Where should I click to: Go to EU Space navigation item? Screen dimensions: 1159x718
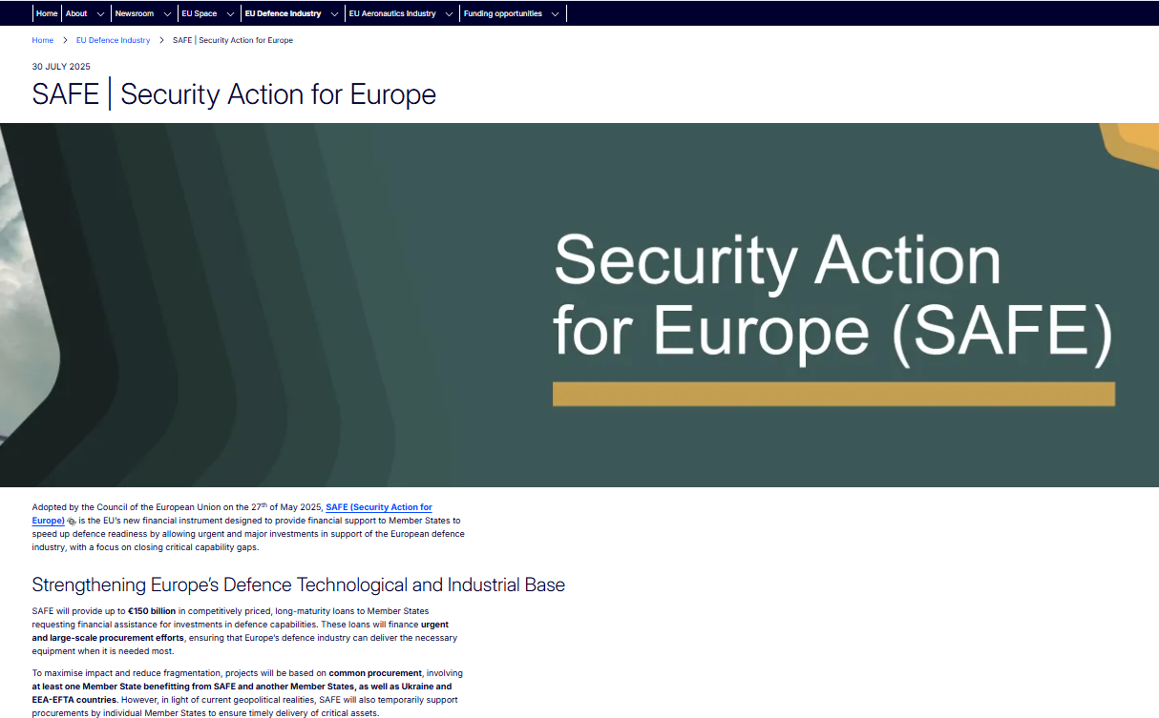click(200, 13)
